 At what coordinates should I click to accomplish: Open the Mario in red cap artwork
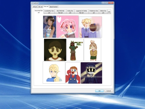[x=73, y=73]
